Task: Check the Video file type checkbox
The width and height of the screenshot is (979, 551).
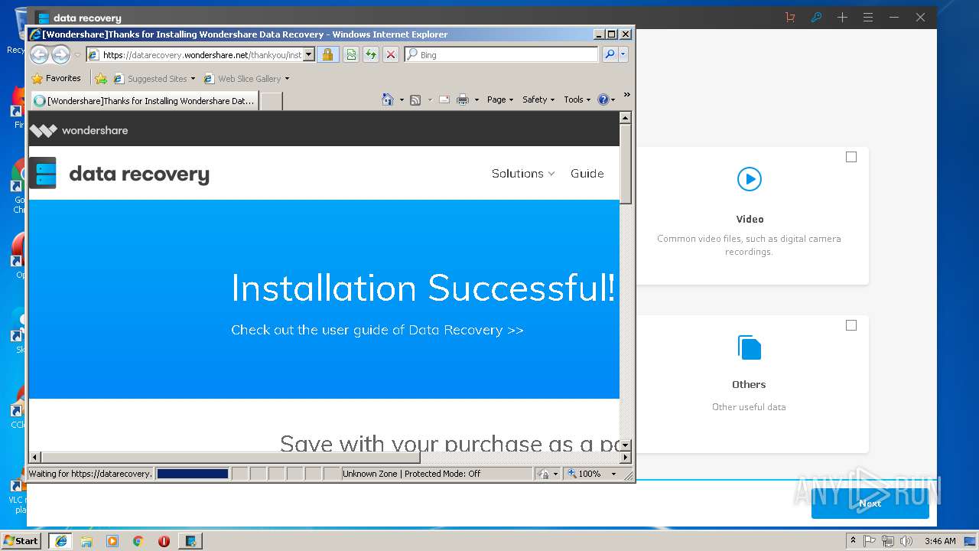Action: click(x=851, y=157)
